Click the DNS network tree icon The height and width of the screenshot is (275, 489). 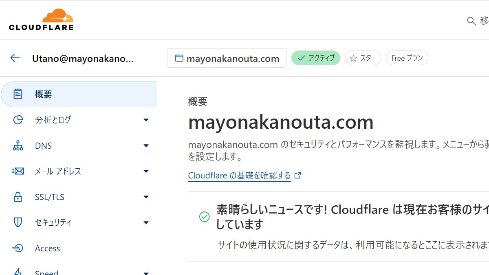(x=18, y=145)
